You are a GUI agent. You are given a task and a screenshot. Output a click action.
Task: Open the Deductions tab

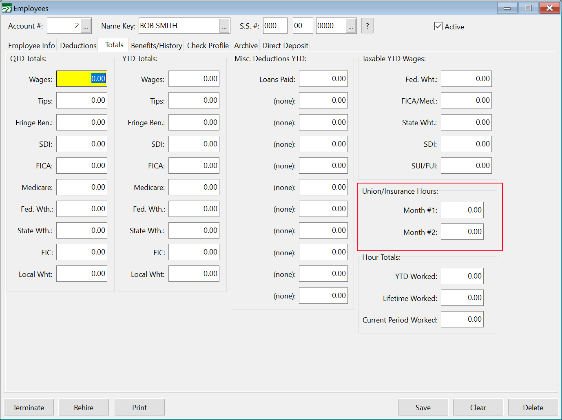(x=78, y=45)
